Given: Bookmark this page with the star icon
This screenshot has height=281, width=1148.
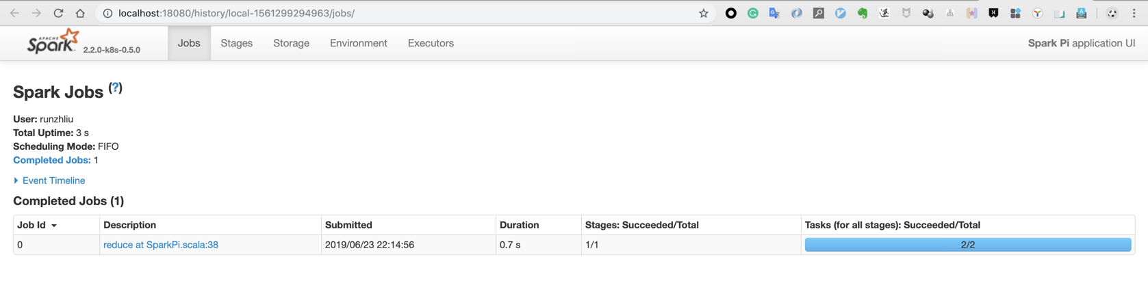Looking at the screenshot, I should 703,13.
